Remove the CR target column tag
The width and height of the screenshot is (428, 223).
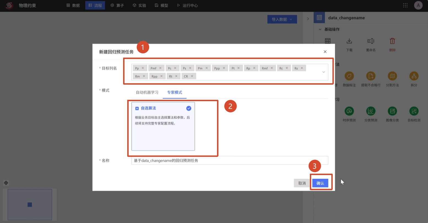[192, 76]
